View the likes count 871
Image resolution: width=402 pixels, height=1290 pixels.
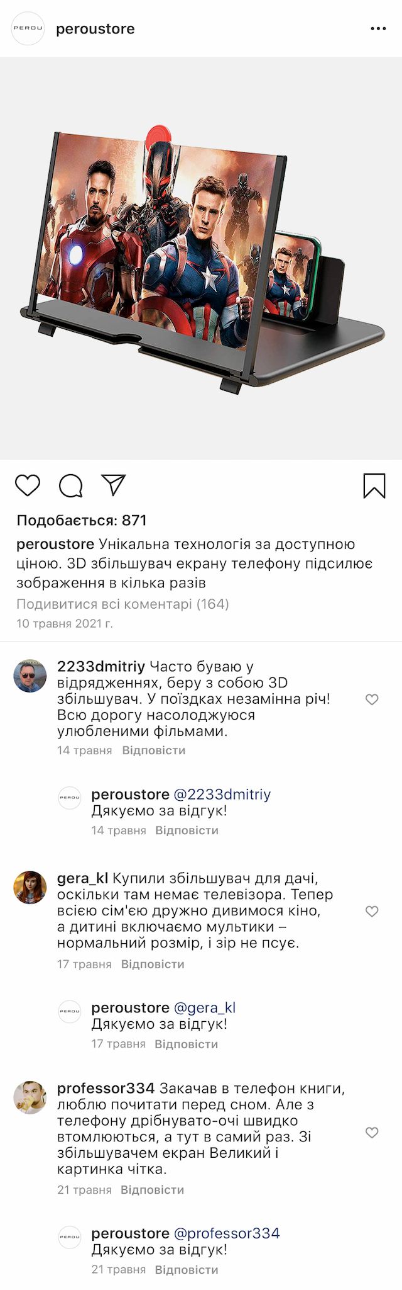coord(82,521)
